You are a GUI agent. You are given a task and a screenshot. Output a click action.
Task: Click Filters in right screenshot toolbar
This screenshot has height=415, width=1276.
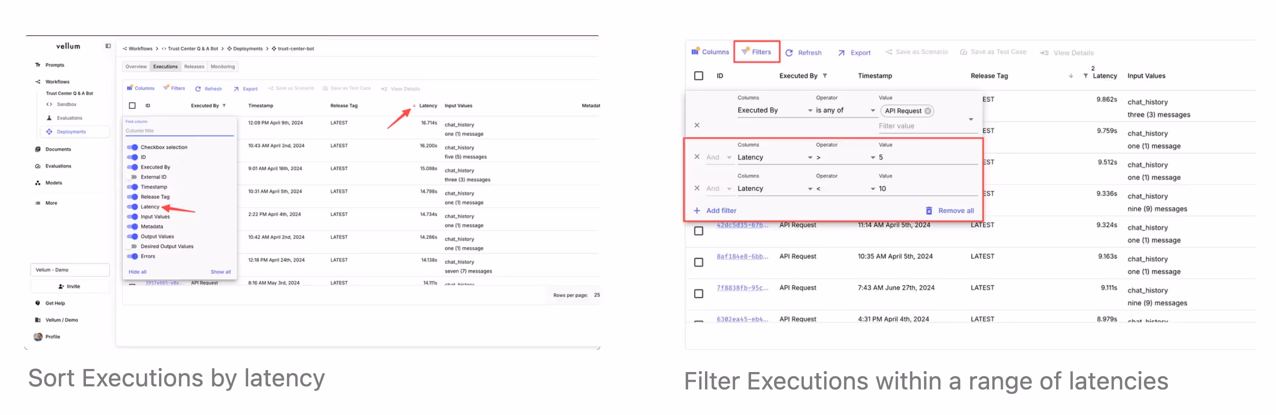click(x=757, y=52)
